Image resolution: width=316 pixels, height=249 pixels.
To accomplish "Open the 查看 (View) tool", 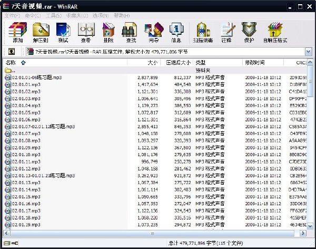I will (x=86, y=32).
